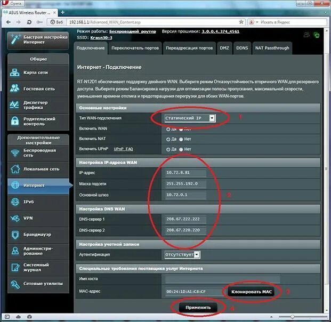Switch to Переадресация портов tab

[189, 48]
